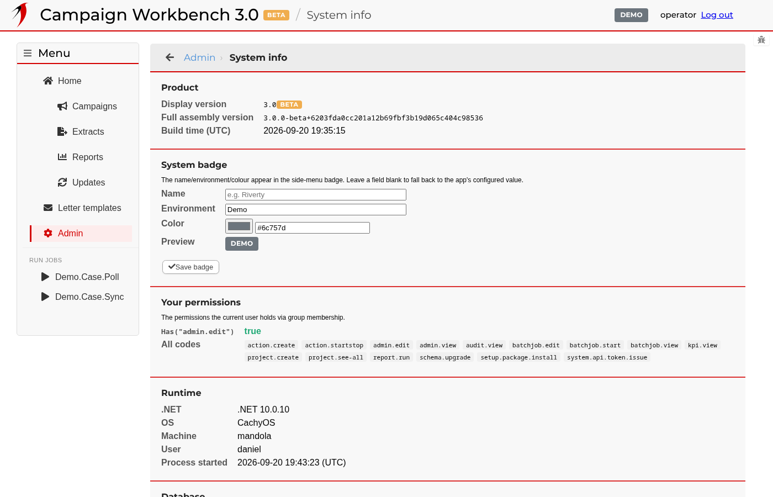
Task: Click the Letter templates envelope icon
Action: click(x=48, y=208)
